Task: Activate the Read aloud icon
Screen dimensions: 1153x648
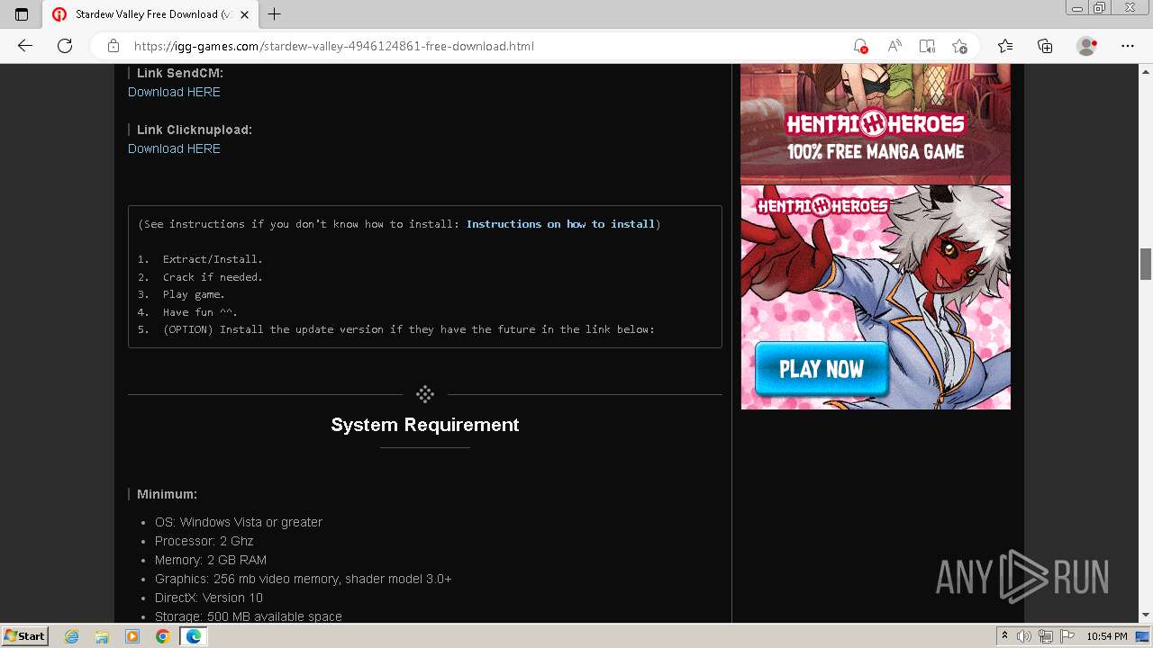Action: coord(894,46)
